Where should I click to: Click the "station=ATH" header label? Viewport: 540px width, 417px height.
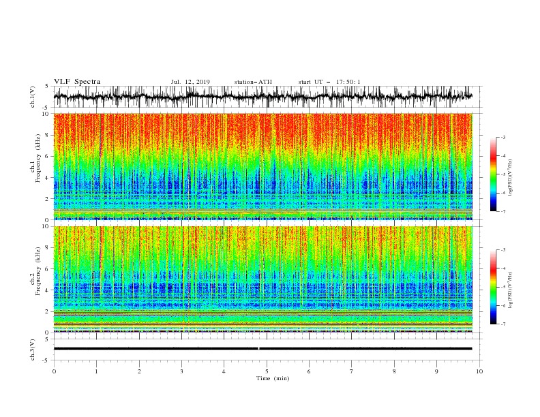(x=253, y=82)
